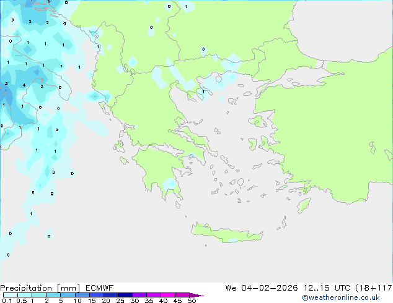Click the 1–2 mm legend color swatch

tap(39, 295)
